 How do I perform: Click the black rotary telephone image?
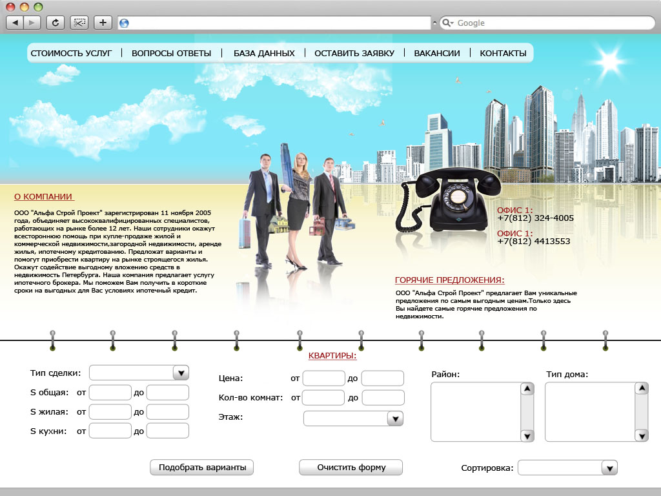point(448,200)
